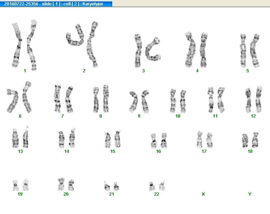The height and width of the screenshot is (214, 270).
Task: Click the green label "13"
Action: (20, 151)
